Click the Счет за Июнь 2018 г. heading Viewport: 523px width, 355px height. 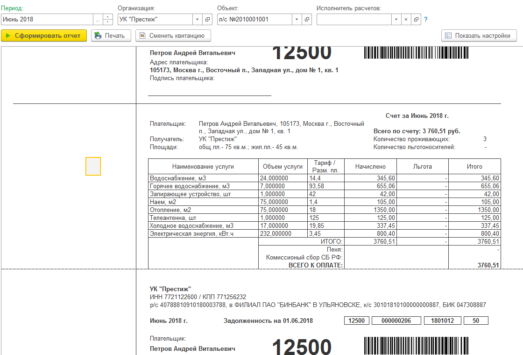pyautogui.click(x=417, y=116)
